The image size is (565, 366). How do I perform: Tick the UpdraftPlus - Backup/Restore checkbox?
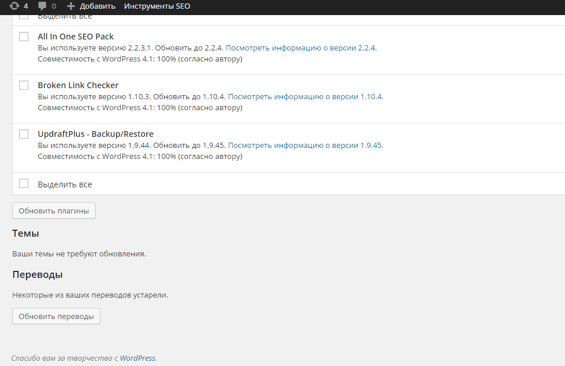click(x=24, y=134)
